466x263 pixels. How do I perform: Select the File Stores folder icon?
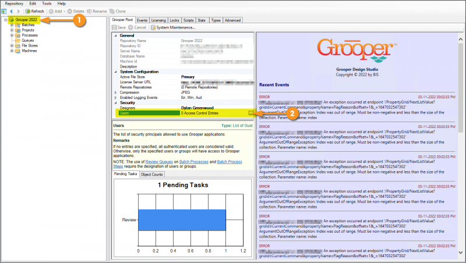17,46
